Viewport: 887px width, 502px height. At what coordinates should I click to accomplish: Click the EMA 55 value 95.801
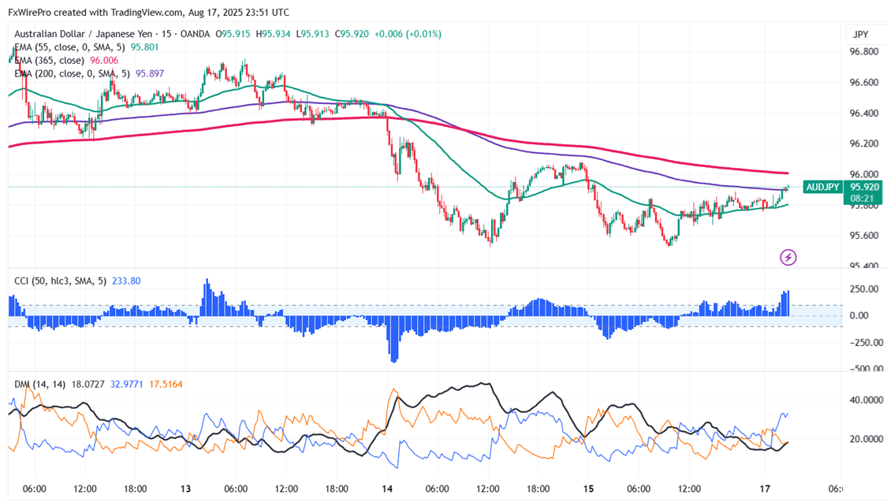click(x=145, y=47)
